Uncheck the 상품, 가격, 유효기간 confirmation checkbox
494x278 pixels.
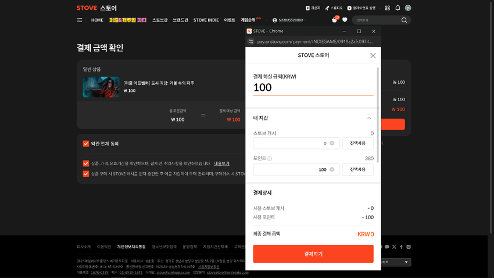click(x=85, y=163)
